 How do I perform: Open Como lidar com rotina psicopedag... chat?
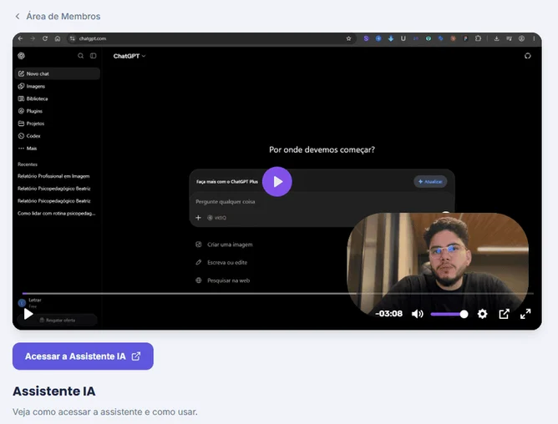click(58, 214)
